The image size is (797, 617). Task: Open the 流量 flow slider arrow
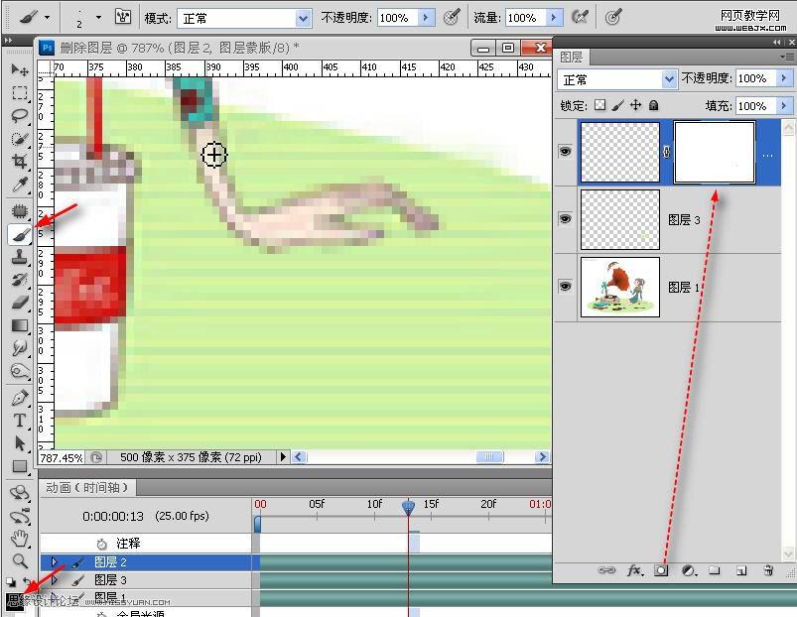click(554, 18)
